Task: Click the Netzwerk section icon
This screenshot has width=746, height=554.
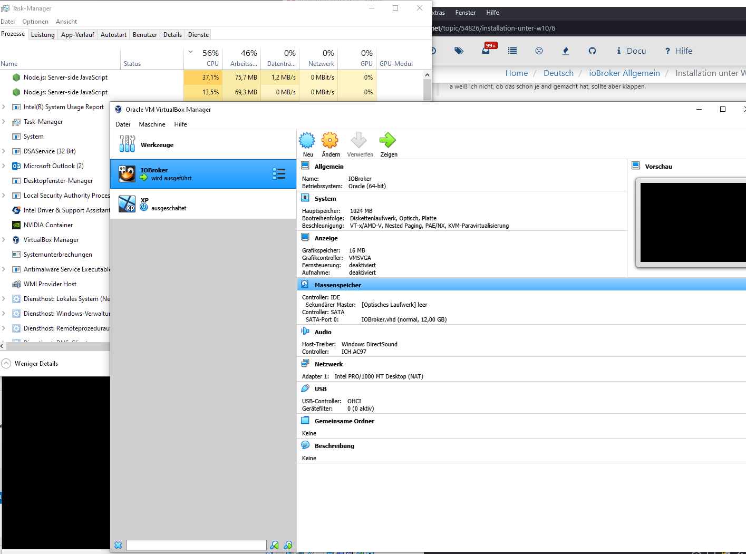Action: pos(305,363)
